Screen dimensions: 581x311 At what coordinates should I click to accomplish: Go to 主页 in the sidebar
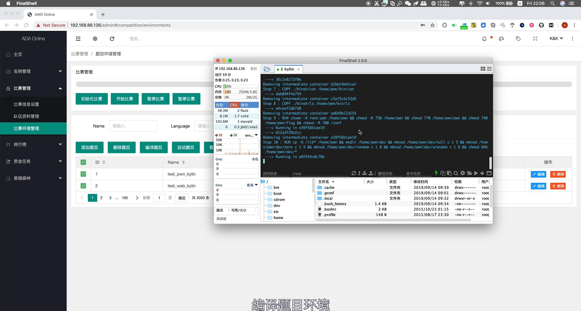33,54
